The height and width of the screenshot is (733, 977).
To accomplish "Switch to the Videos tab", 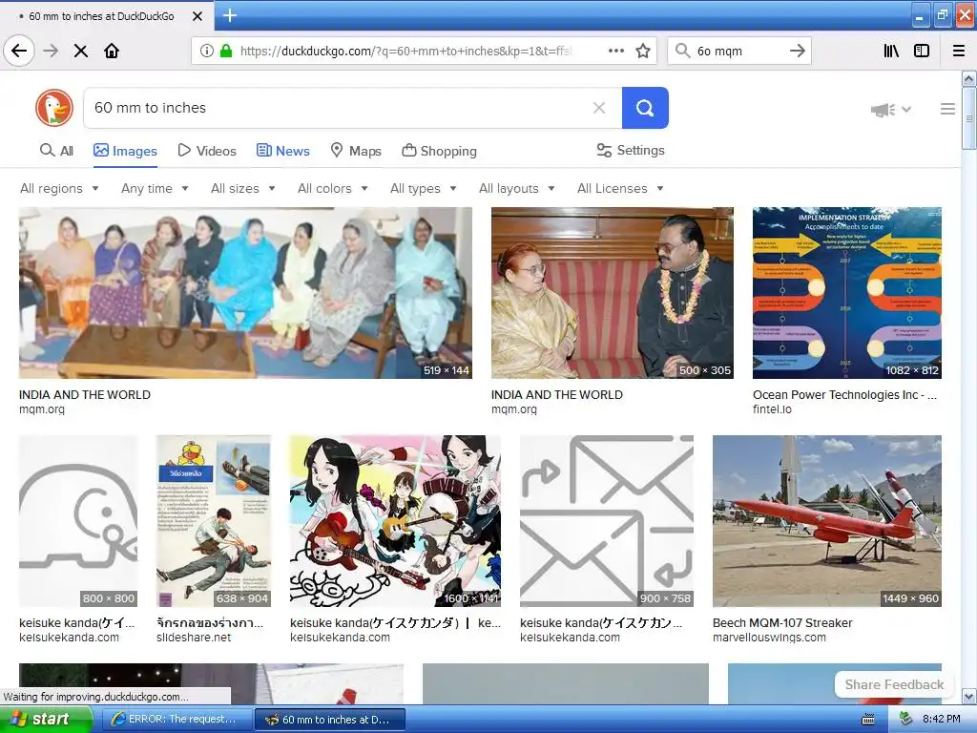I will pyautogui.click(x=207, y=151).
